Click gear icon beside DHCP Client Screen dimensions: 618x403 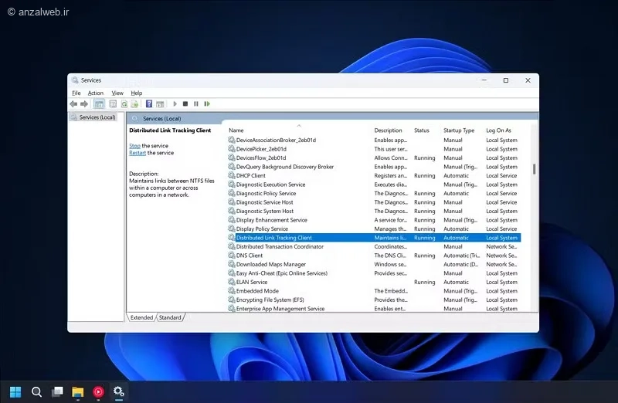tap(231, 175)
